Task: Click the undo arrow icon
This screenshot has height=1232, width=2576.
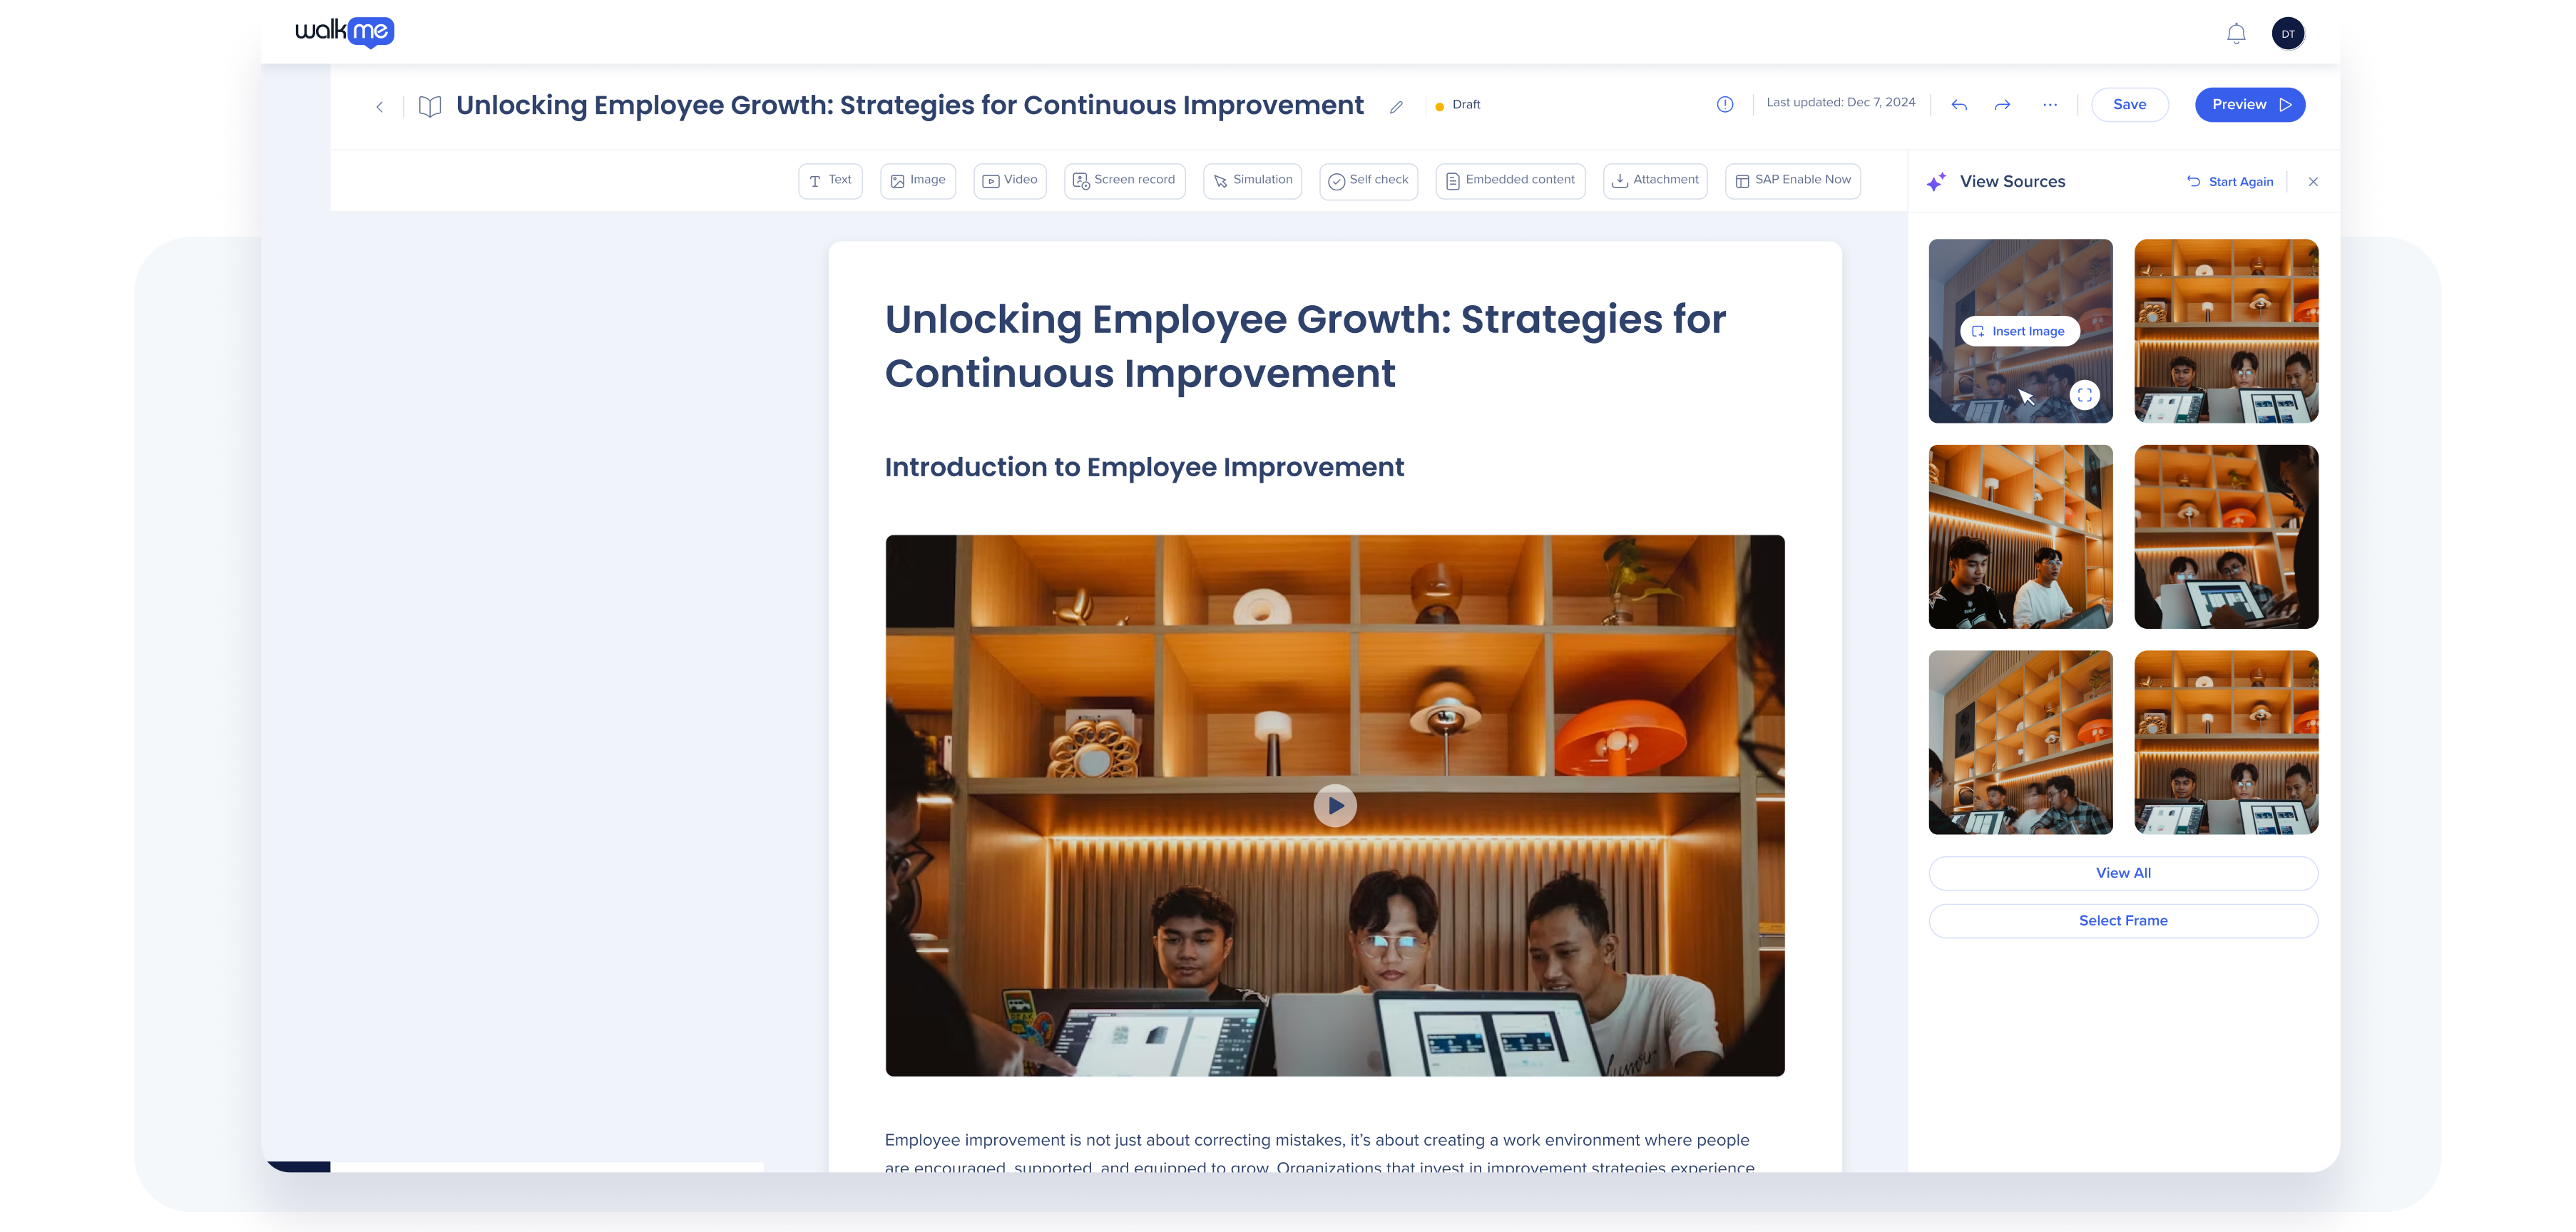Action: click(1959, 105)
